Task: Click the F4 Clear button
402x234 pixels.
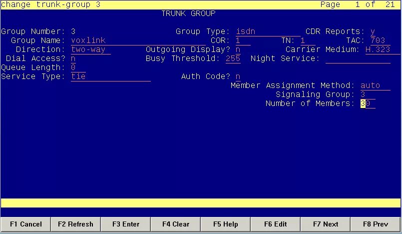Action: click(x=176, y=224)
